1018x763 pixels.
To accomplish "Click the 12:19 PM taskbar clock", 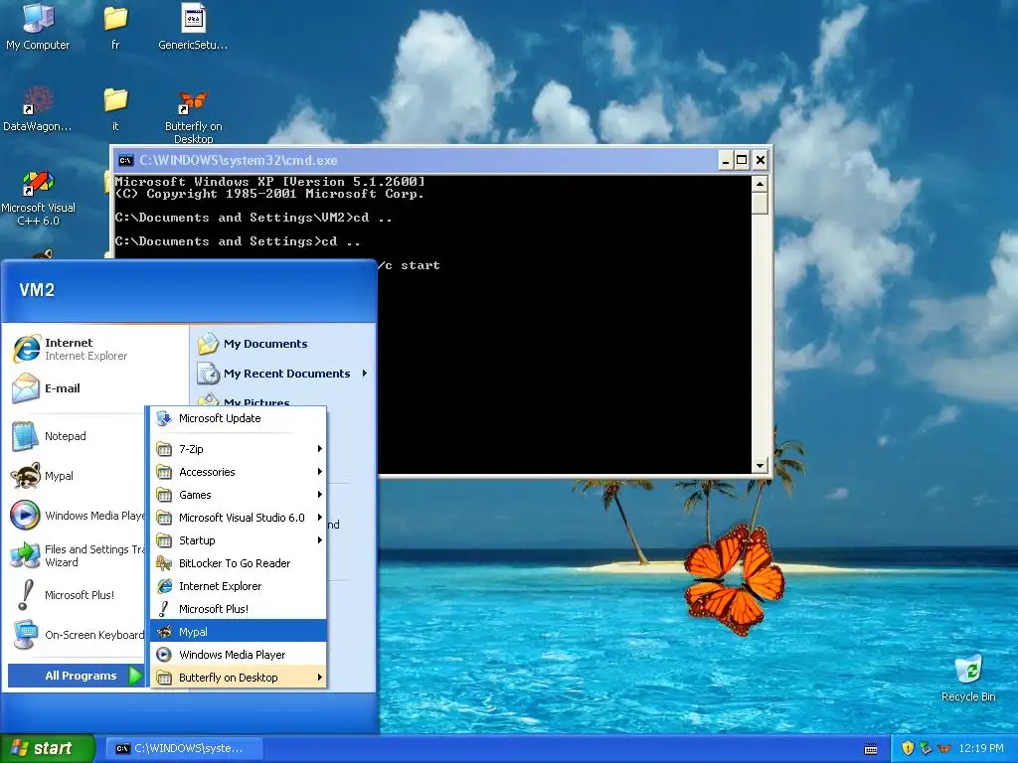I will pos(981,748).
